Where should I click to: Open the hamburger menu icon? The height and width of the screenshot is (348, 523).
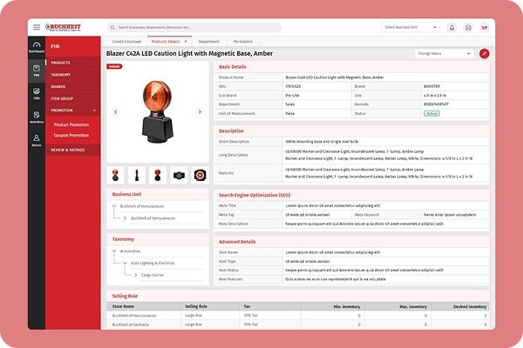click(x=37, y=28)
